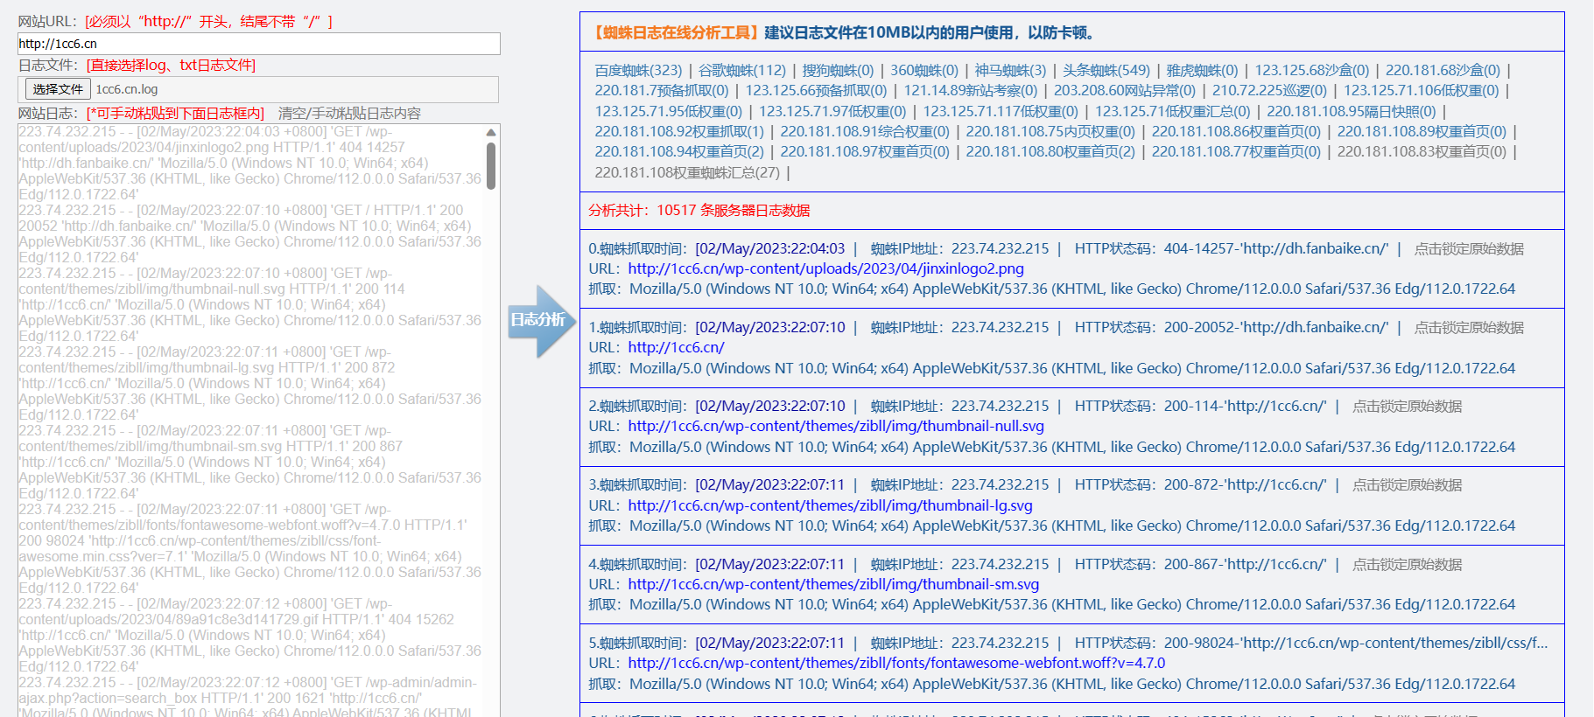Screen dimensions: 1594x717
Task: Click the 日志分析 arrow button
Action: (x=539, y=320)
